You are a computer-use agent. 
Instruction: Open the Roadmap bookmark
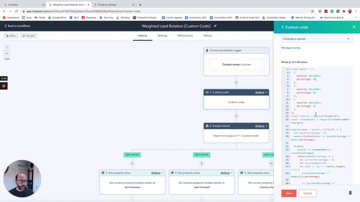89,17
